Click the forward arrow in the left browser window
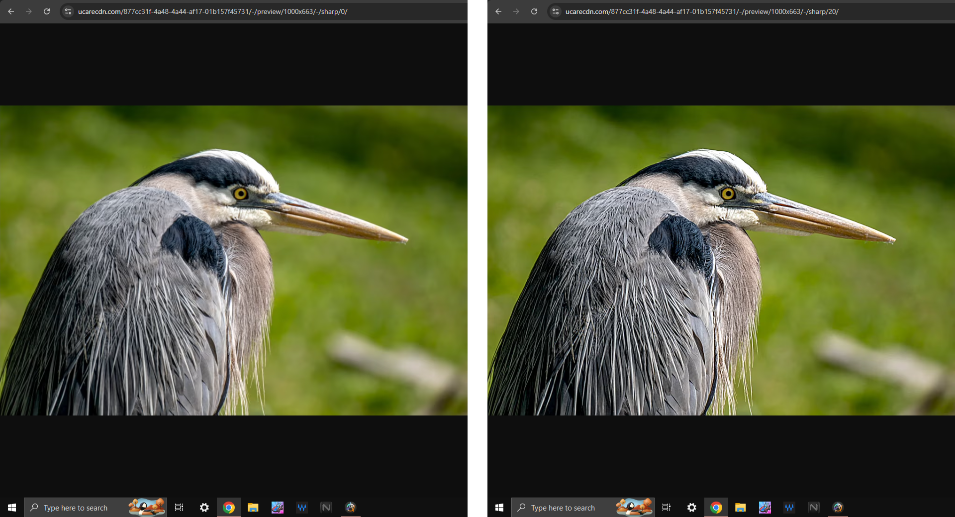Screen dimensions: 955x517 click(28, 11)
